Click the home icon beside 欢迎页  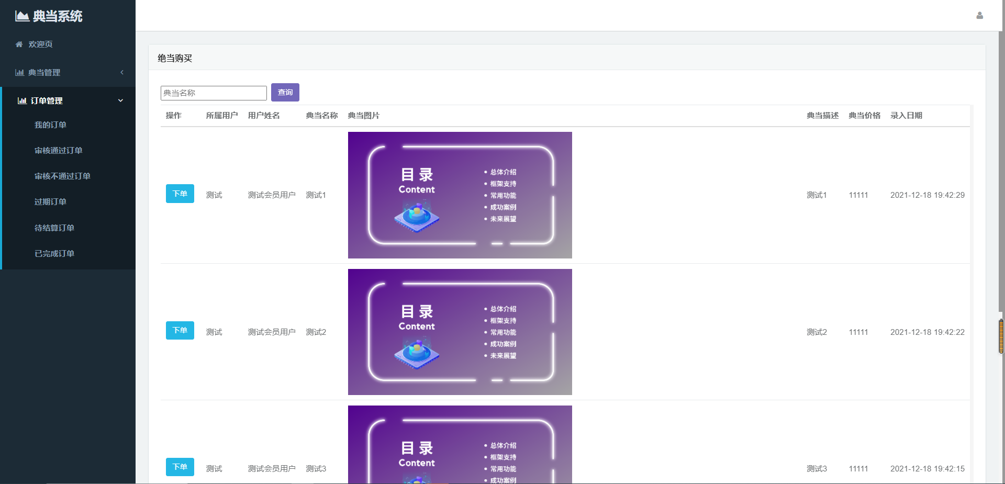pos(19,44)
